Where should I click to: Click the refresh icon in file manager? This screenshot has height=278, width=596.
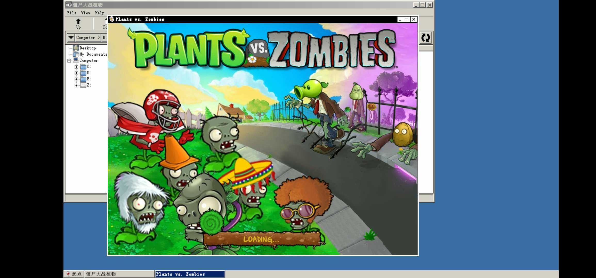tap(425, 38)
